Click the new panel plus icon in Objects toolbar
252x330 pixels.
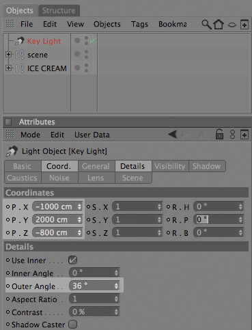pyautogui.click(x=244, y=25)
